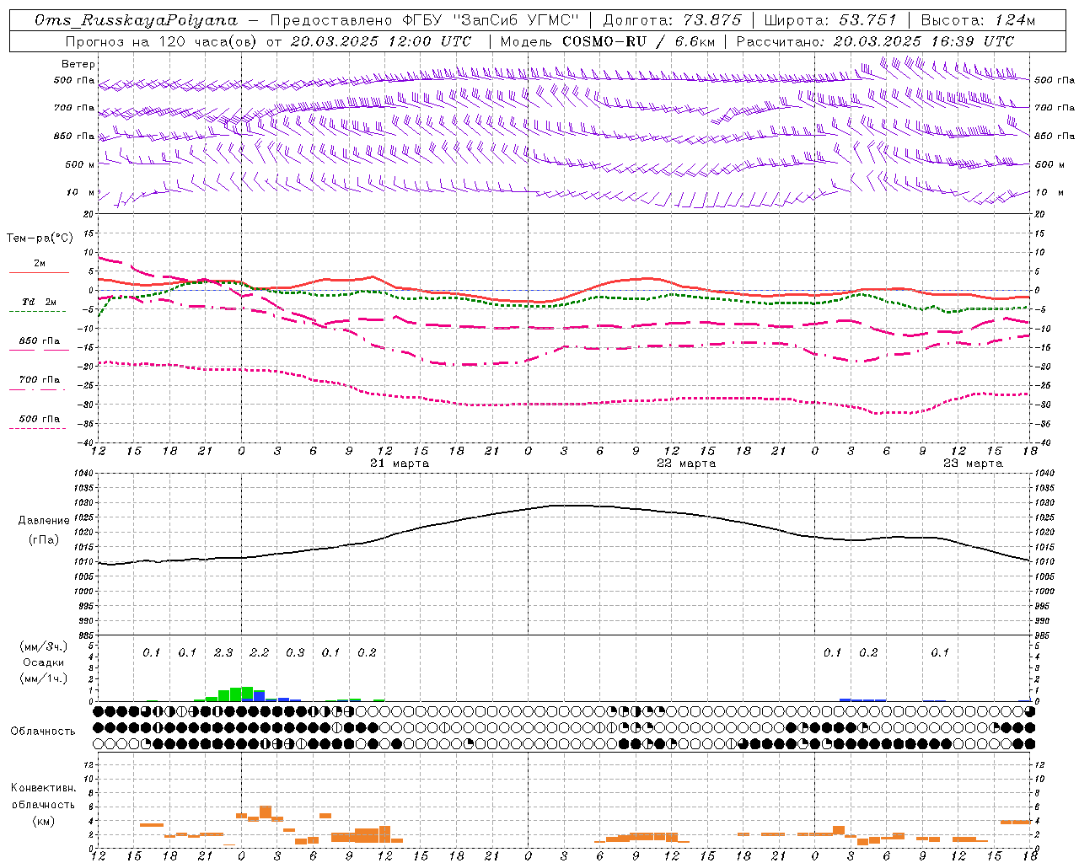
Task: Click the 23 марта date label
Action: point(973,464)
